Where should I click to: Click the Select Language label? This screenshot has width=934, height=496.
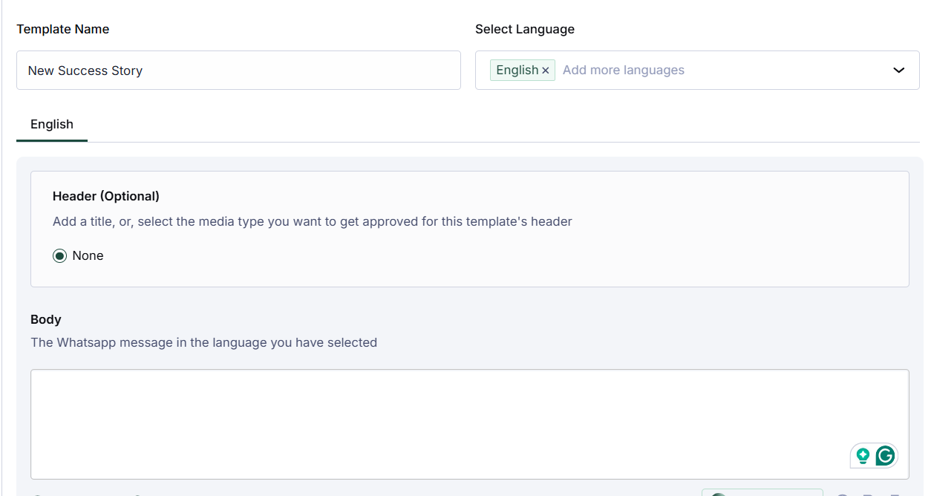click(x=525, y=30)
